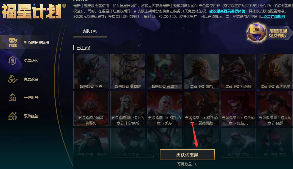This screenshot has width=293, height=169.
Task: Select the 免费改名 sidebar entry
Action: [31, 79]
